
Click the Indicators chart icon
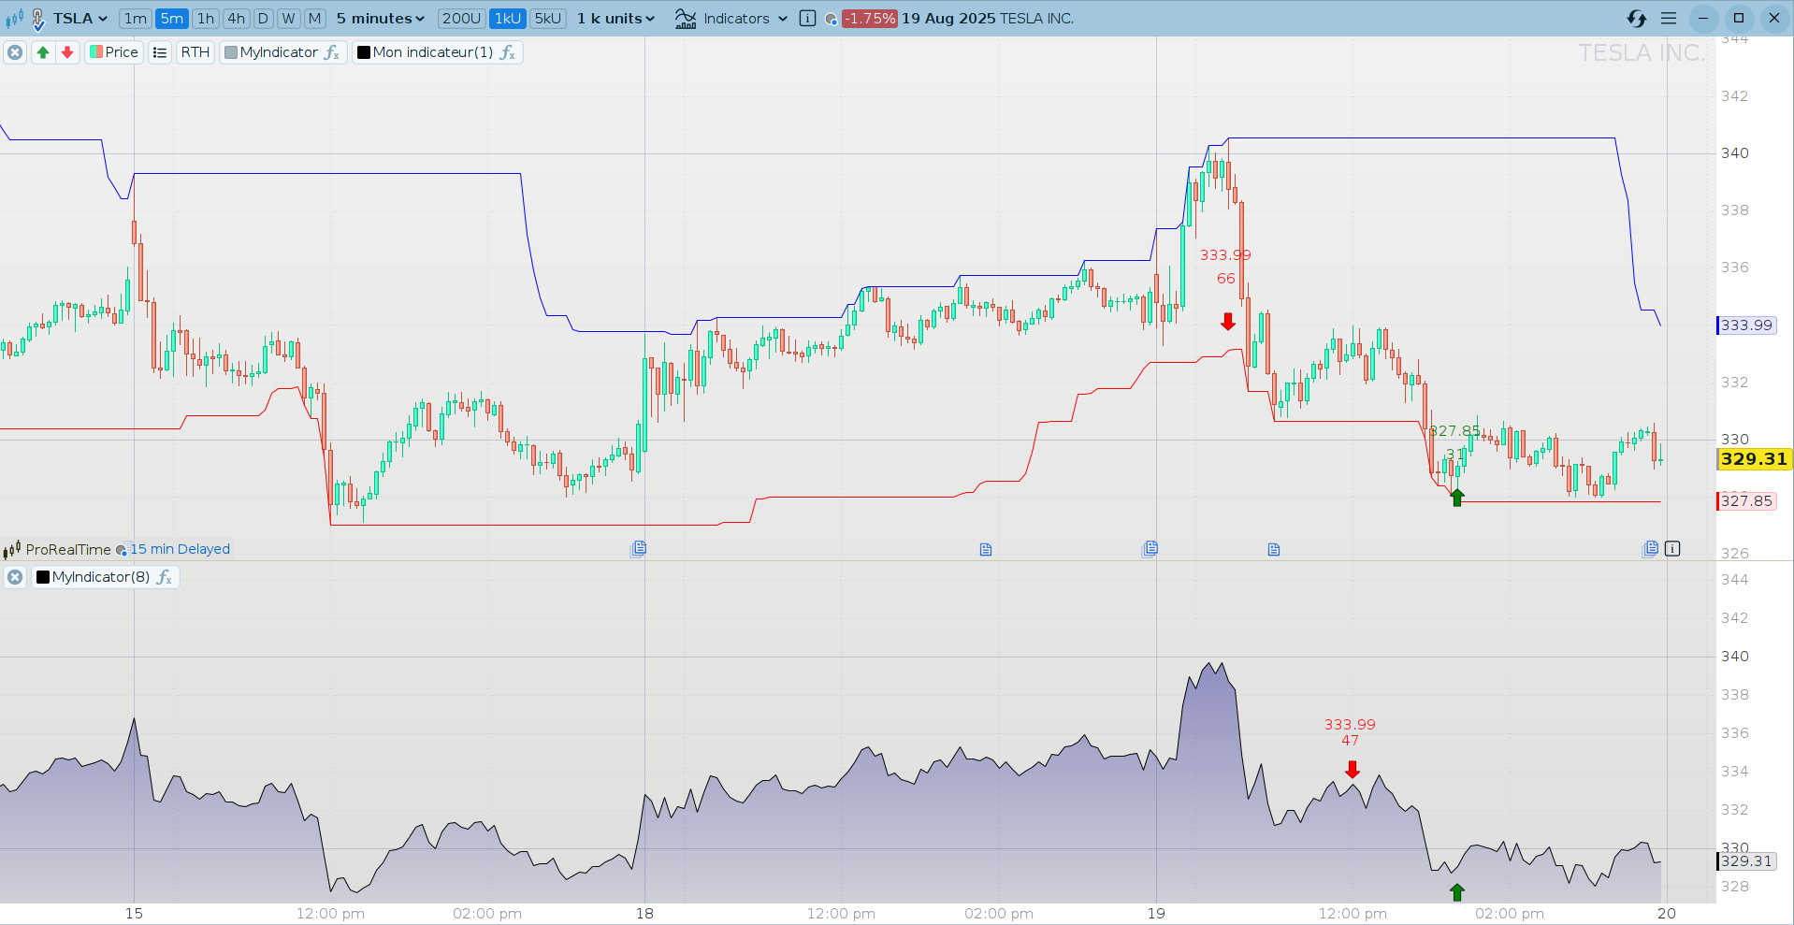[x=686, y=19]
